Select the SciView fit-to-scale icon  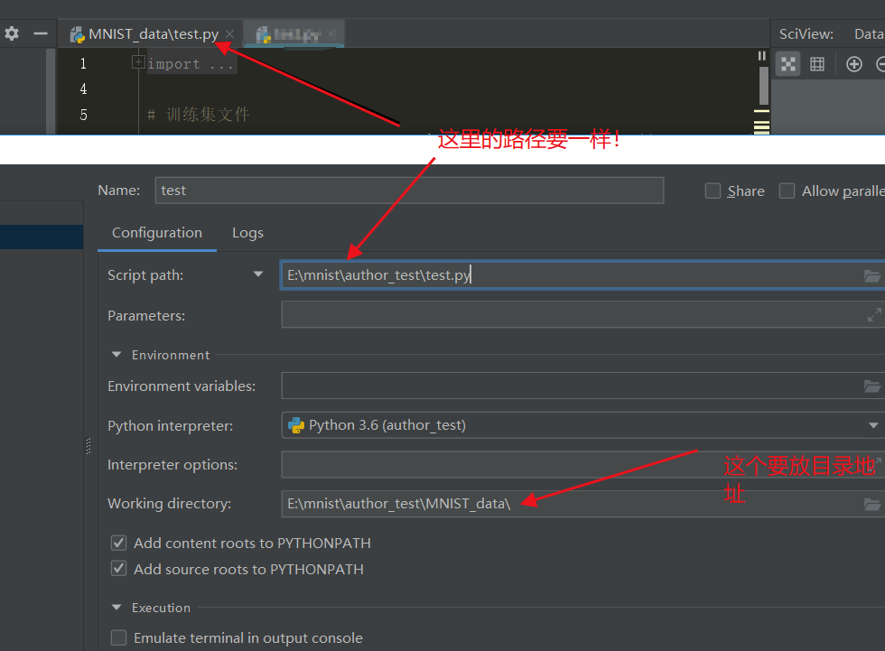788,64
